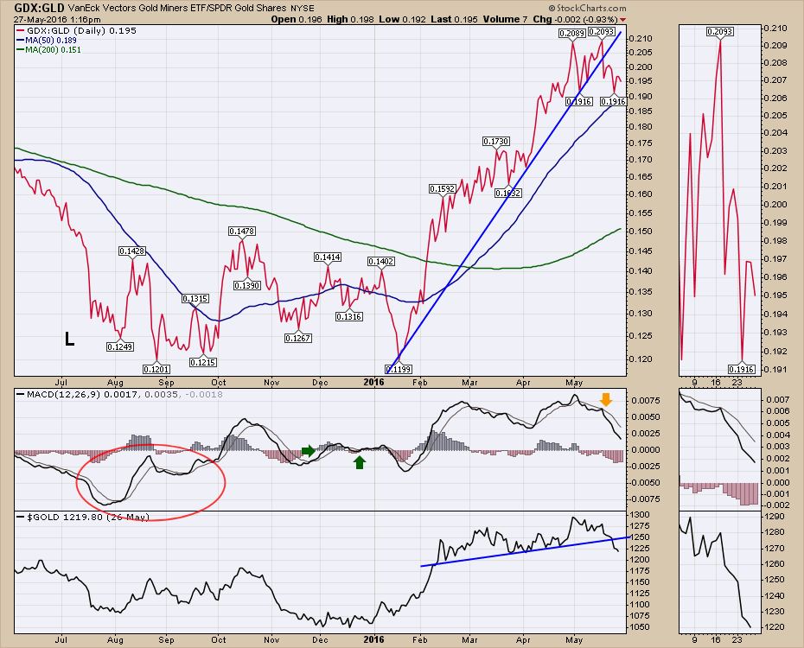Click the 0.1478 price label

242,232
